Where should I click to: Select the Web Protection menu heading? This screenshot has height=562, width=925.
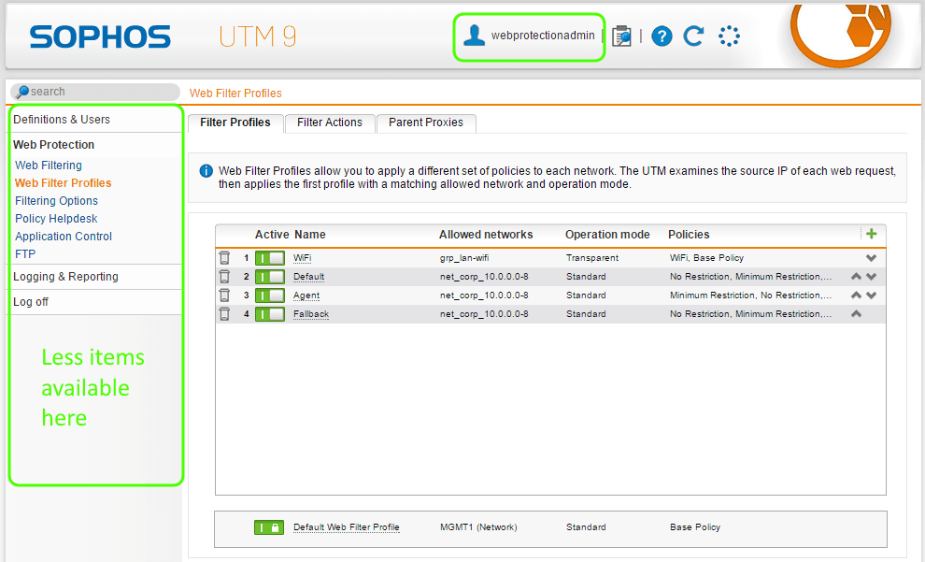(53, 145)
